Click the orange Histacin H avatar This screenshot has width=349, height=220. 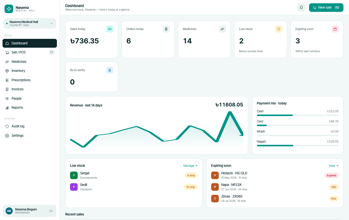pyautogui.click(x=215, y=175)
